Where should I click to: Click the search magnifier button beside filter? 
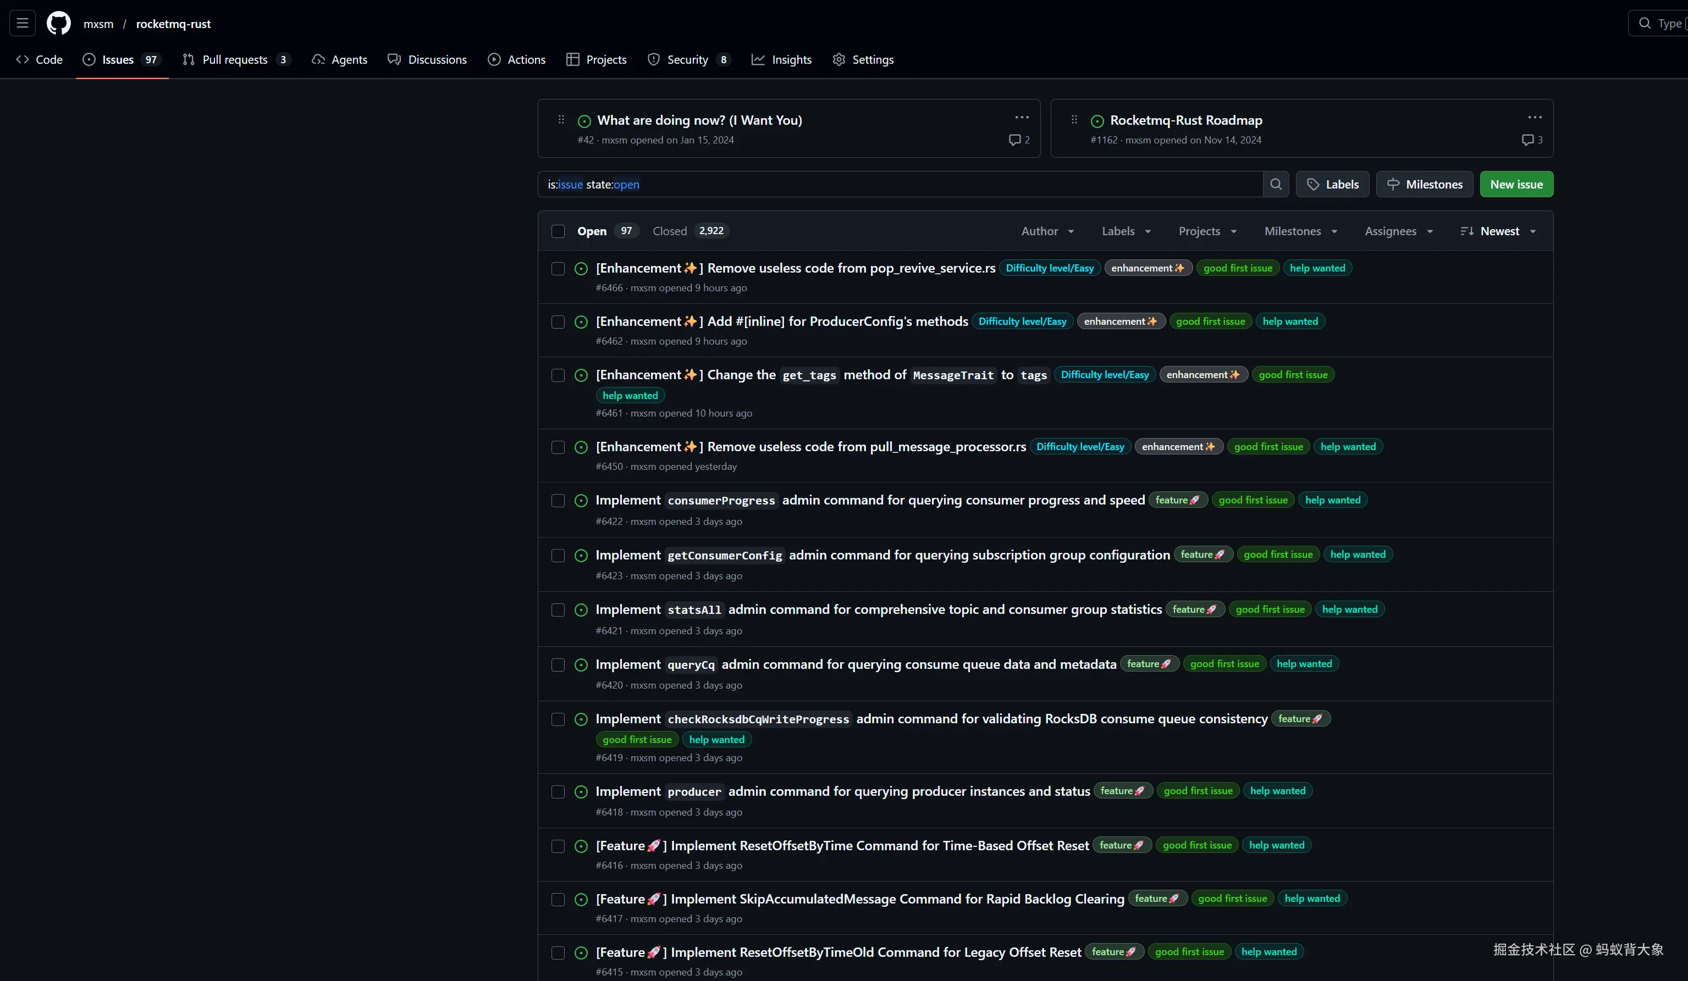click(1276, 184)
